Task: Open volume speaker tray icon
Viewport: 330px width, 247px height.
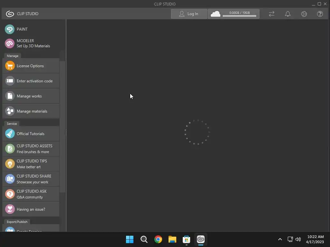Action: tap(298, 239)
